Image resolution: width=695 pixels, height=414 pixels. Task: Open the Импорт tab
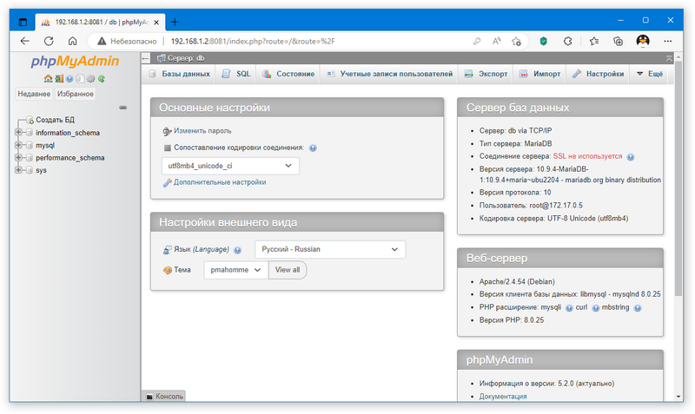pyautogui.click(x=539, y=74)
